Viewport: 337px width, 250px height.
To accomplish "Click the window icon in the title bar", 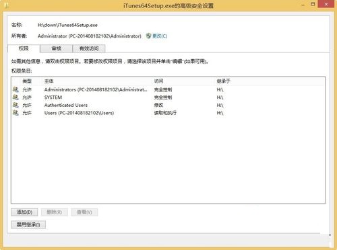I will [6, 5].
